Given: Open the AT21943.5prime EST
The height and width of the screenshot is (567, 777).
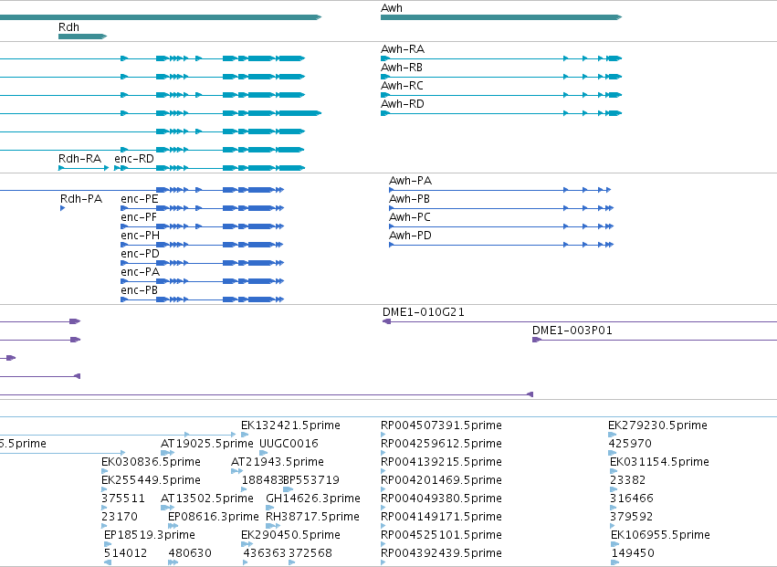Looking at the screenshot, I should coord(278,462).
